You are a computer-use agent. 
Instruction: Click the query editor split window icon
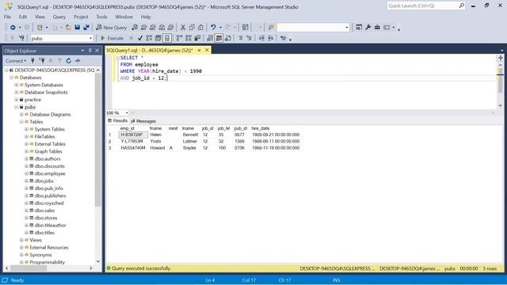[x=500, y=58]
